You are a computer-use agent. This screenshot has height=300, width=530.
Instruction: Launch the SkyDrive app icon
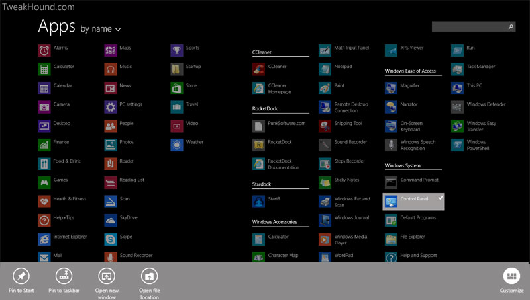click(x=111, y=221)
